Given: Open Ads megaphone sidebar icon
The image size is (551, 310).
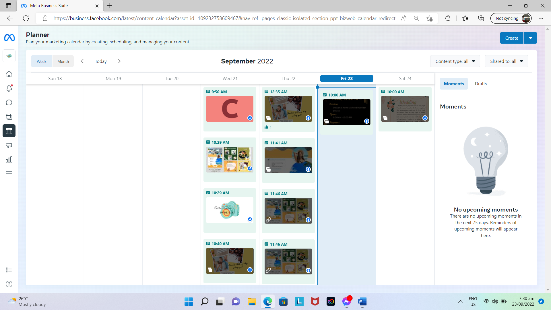Looking at the screenshot, I should pos(9,145).
